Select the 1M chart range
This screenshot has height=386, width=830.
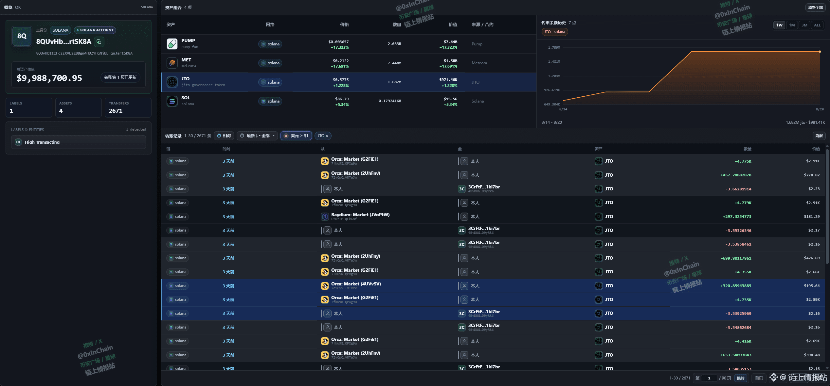792,25
